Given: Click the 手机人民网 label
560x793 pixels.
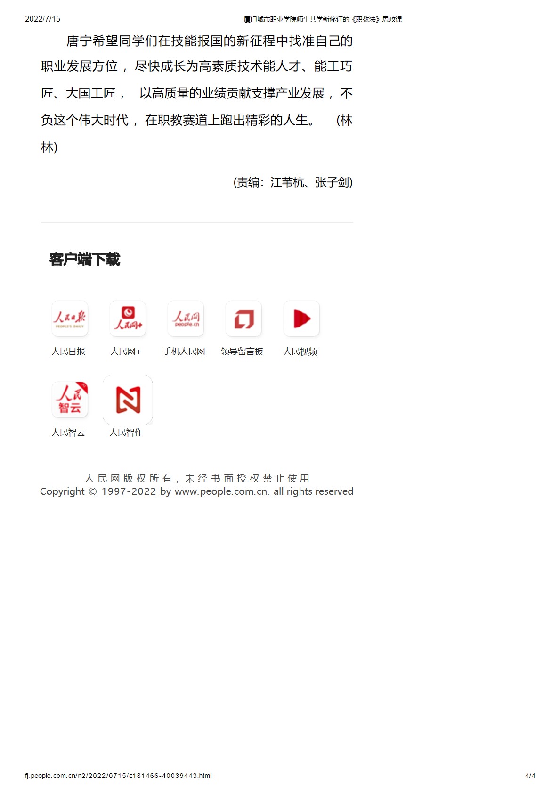Looking at the screenshot, I should tap(184, 352).
